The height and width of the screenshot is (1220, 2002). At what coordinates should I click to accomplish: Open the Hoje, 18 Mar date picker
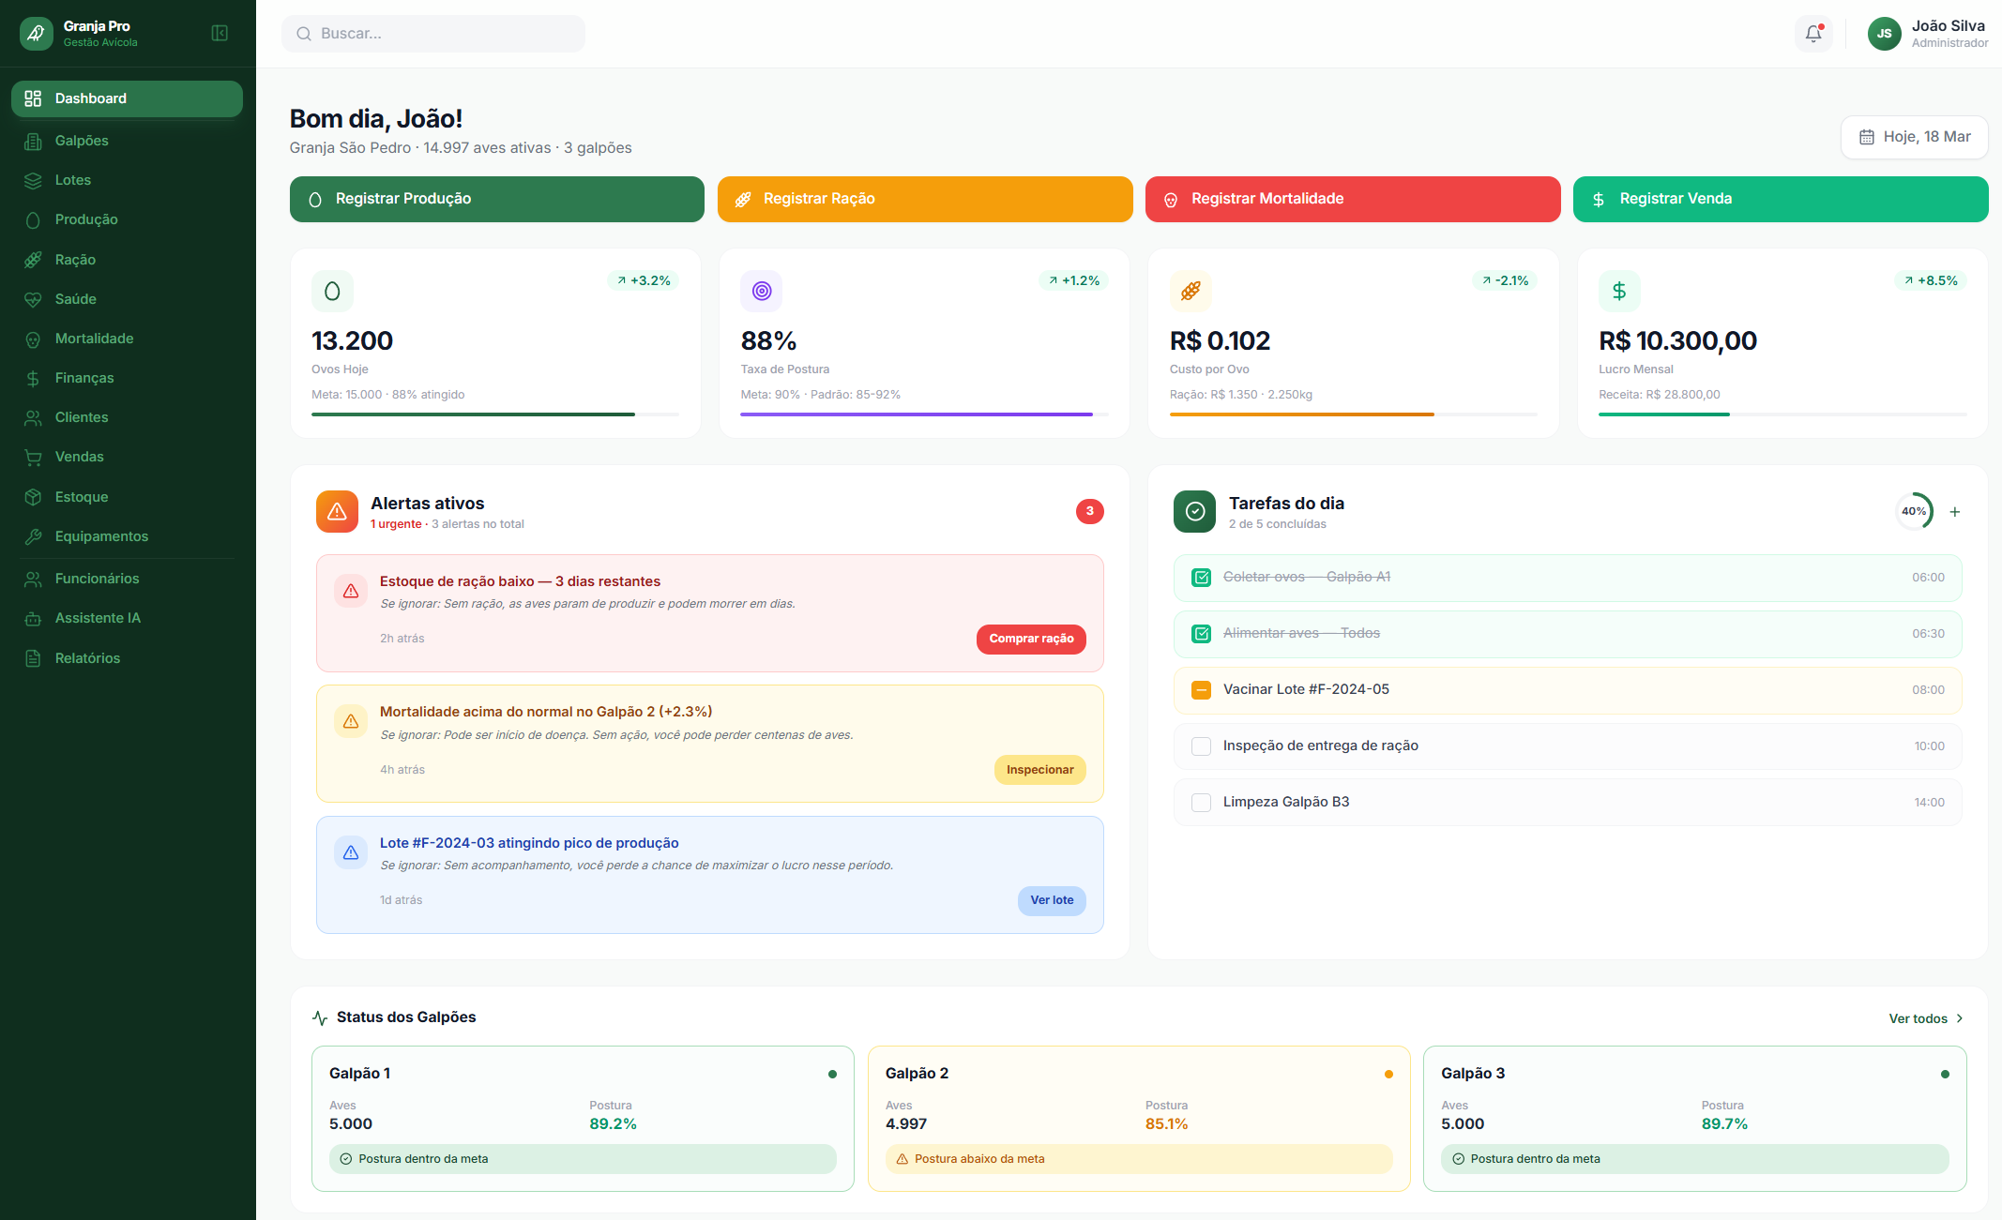[1914, 137]
